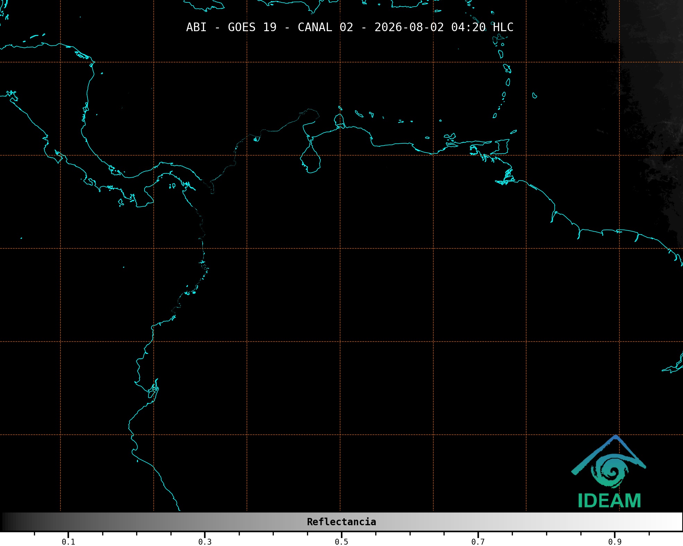Click the 0.3 colorbar tick label

click(205, 542)
